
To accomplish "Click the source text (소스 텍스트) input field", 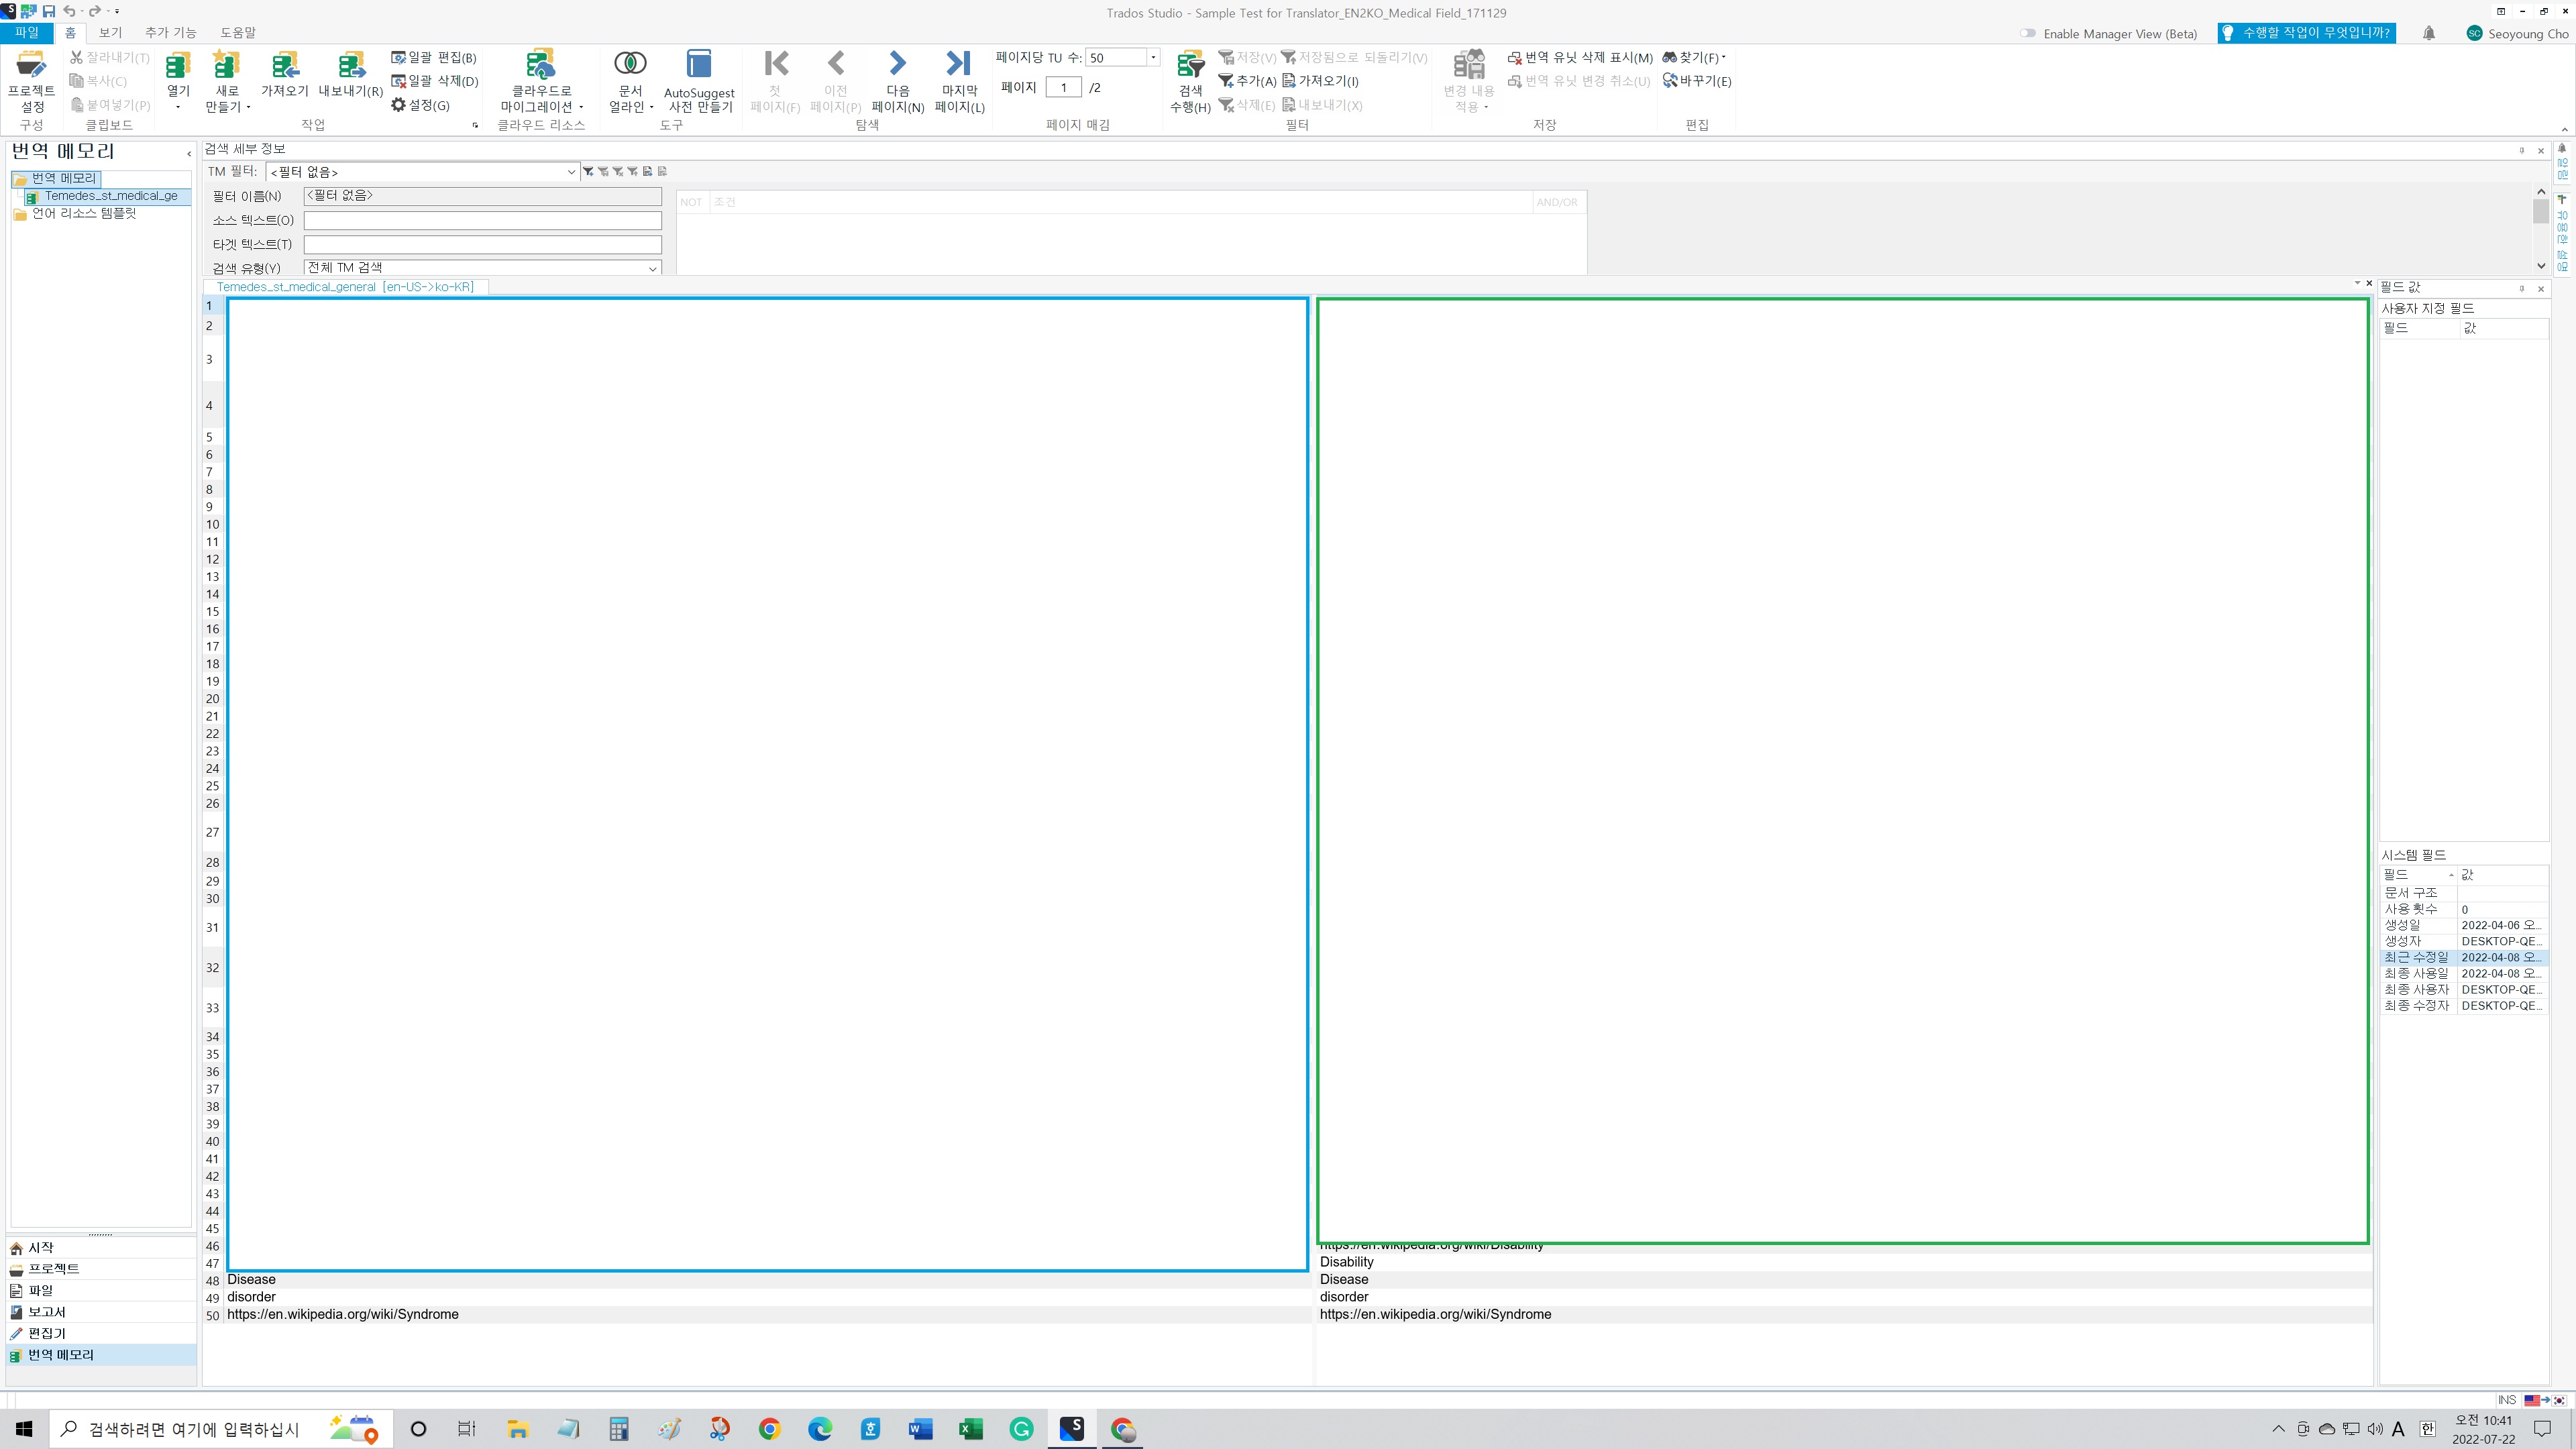I will [482, 220].
